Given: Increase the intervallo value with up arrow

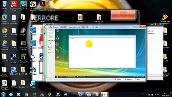Looking at the screenshot, I should pos(49,43).
